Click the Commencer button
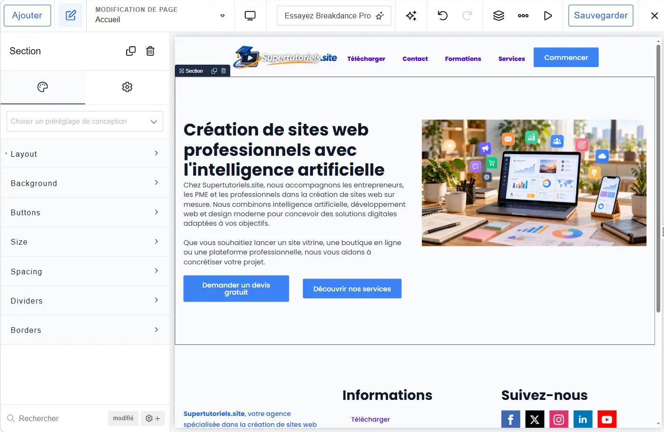 pos(566,57)
